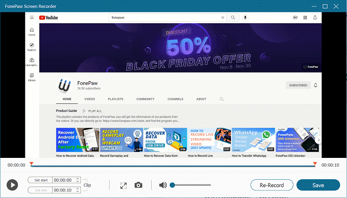Viewport: 347px width, 198px height.
Task: Click the 00:00:10 total duration label
Action: [x=330, y=165]
